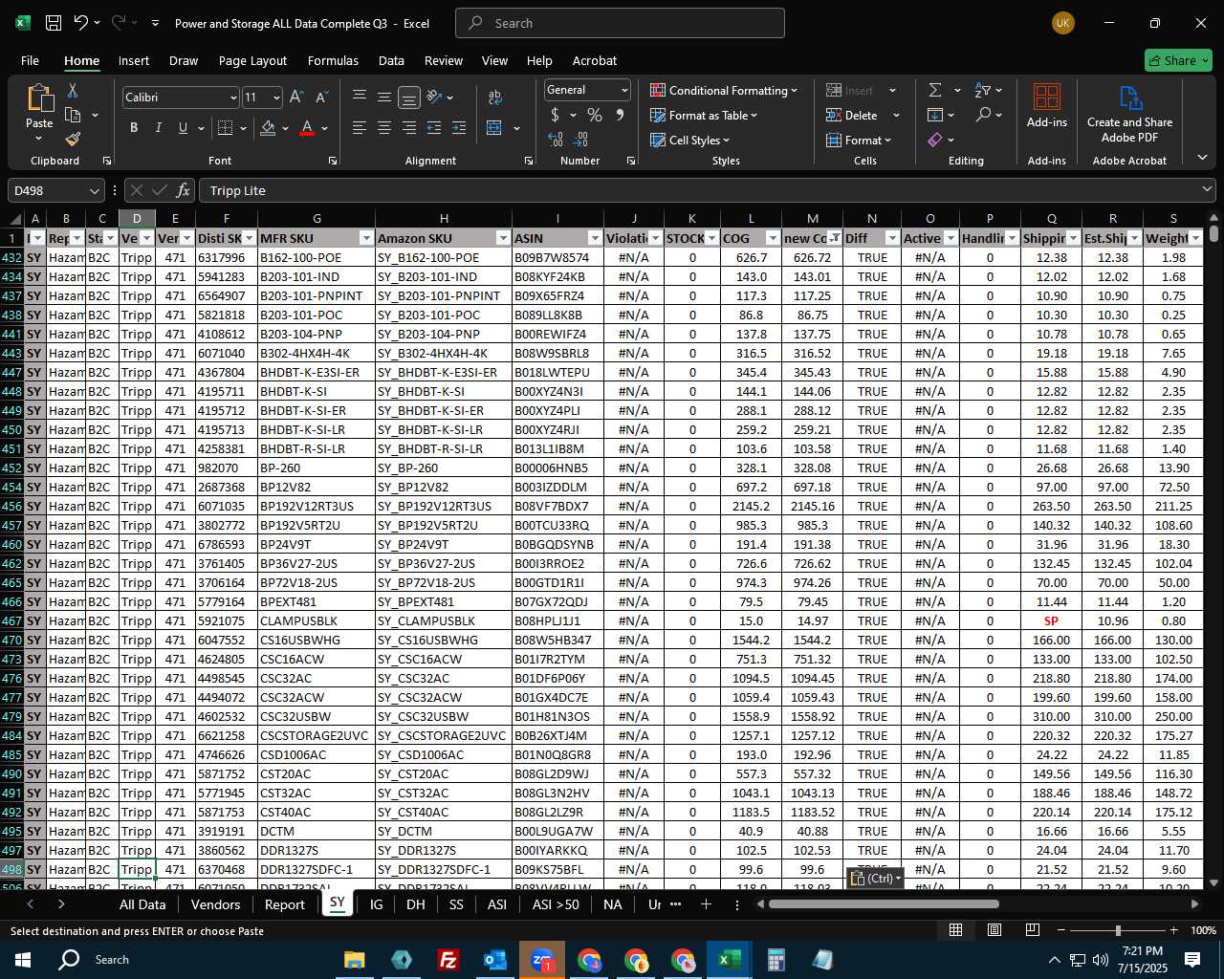The height and width of the screenshot is (979, 1224).
Task: Click the AutoSum sigma icon
Action: pyautogui.click(x=934, y=90)
